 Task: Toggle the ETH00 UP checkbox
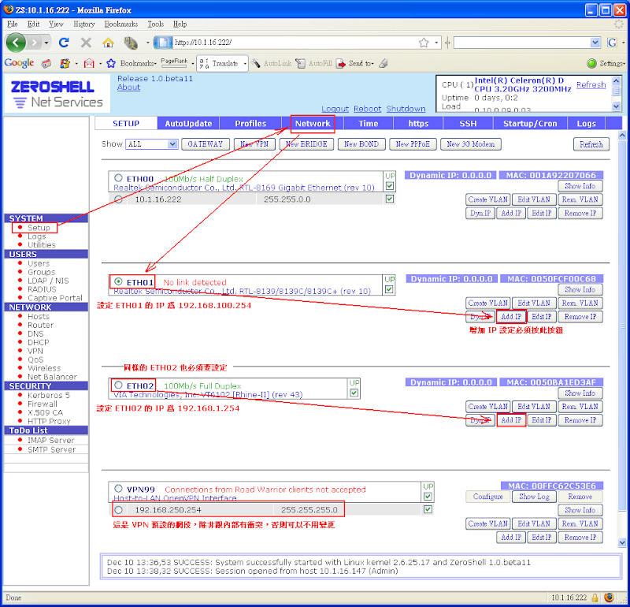pos(389,185)
